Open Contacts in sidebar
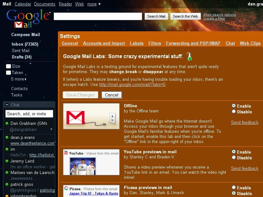The image size is (263, 197). click(20, 88)
